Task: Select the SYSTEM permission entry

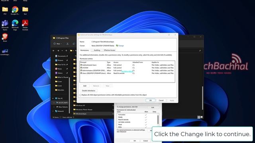Action: pyautogui.click(x=127, y=68)
